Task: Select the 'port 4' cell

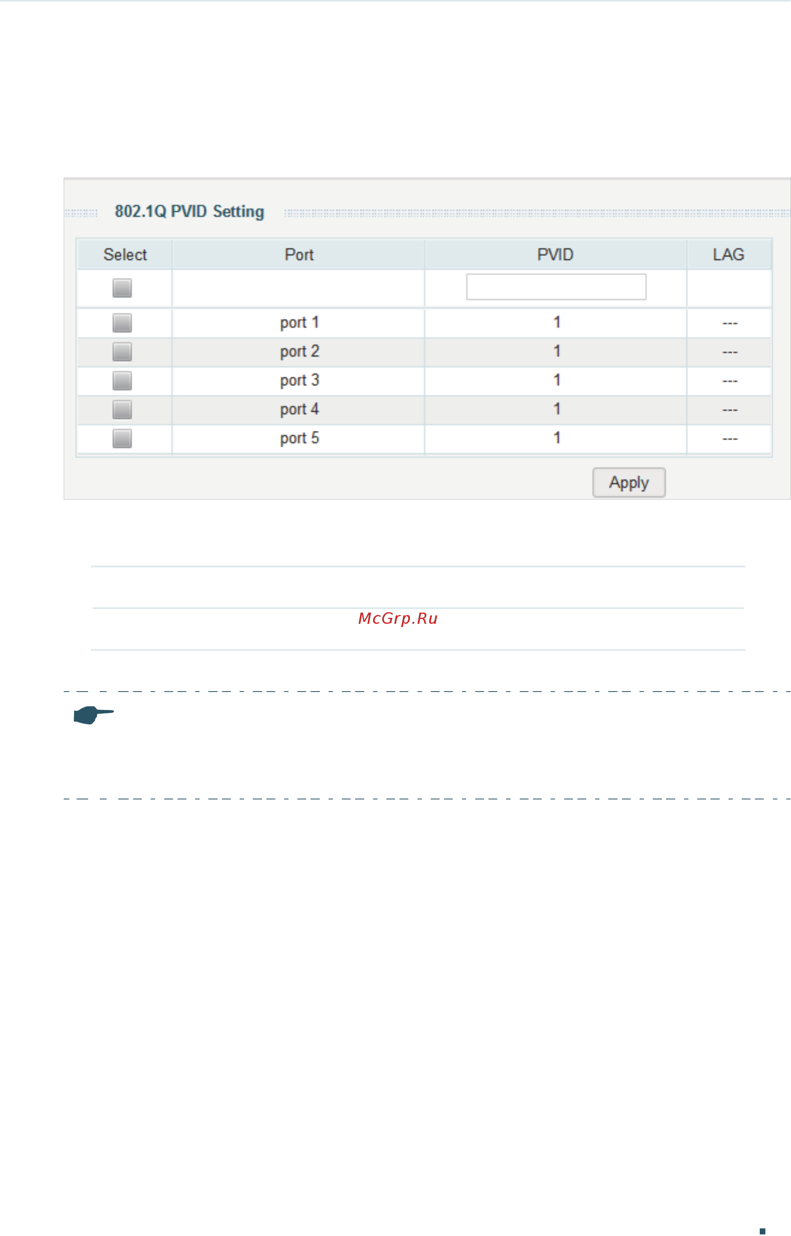Action: tap(299, 409)
